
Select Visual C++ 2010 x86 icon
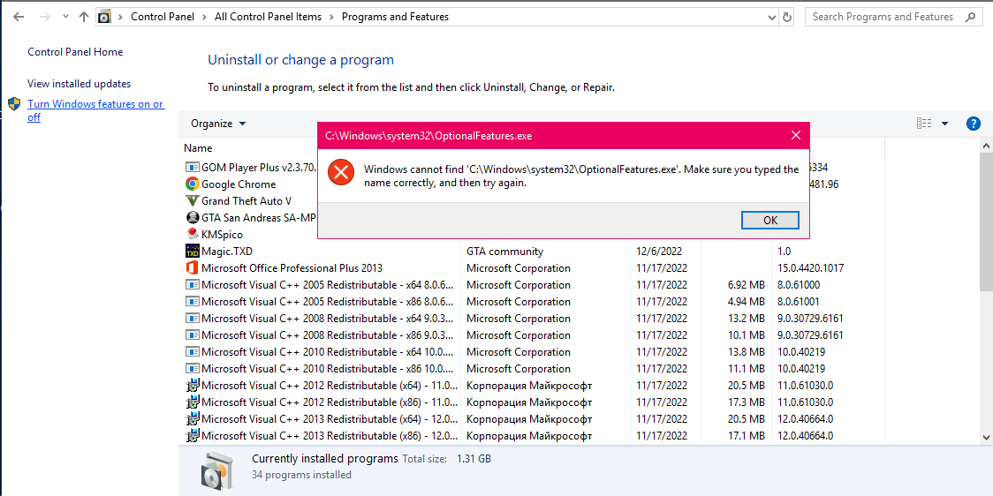pos(192,368)
